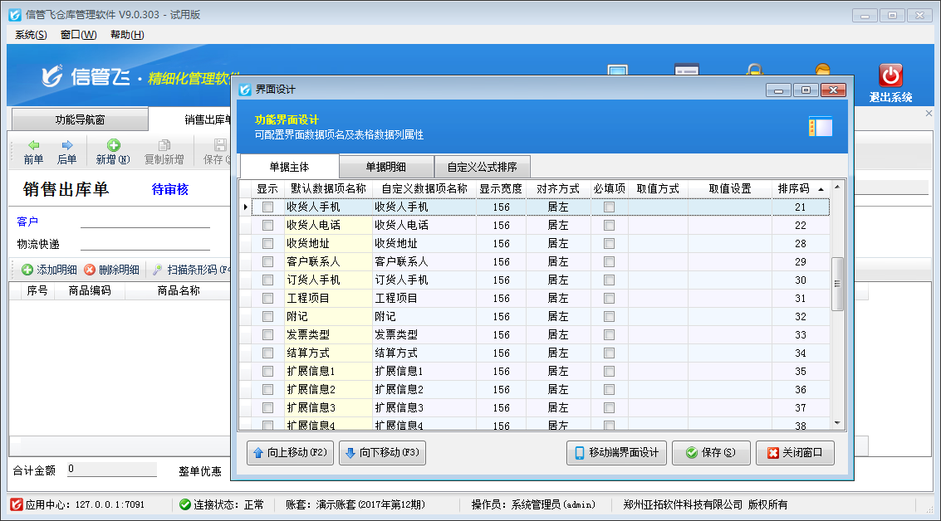Enable 显示 checkbox for 收货人电话 row
Viewport: 941px width, 521px height.
(x=267, y=226)
